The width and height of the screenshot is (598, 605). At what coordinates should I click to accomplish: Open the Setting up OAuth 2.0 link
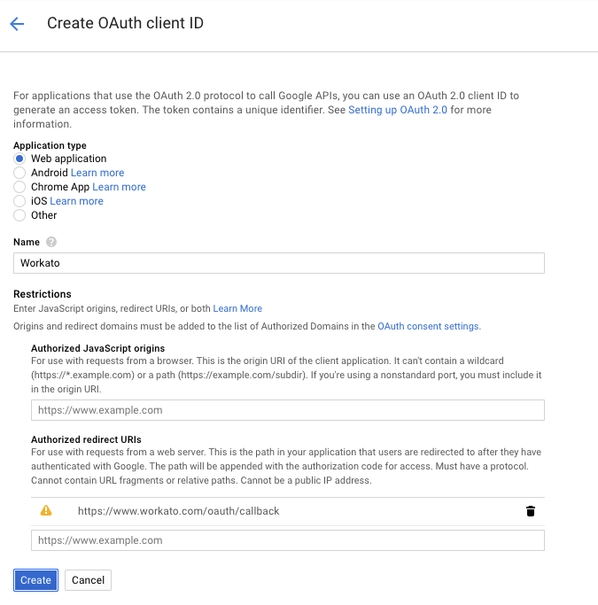pos(398,110)
